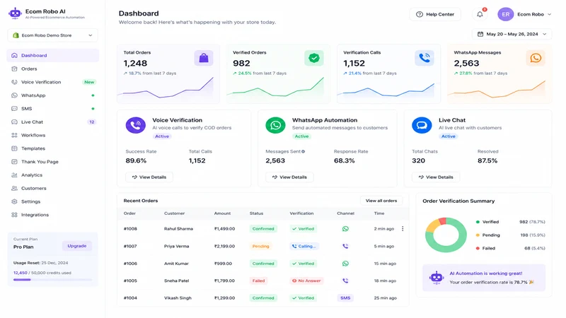Click the Calling... verification badge
The image size is (566, 318).
(304, 246)
